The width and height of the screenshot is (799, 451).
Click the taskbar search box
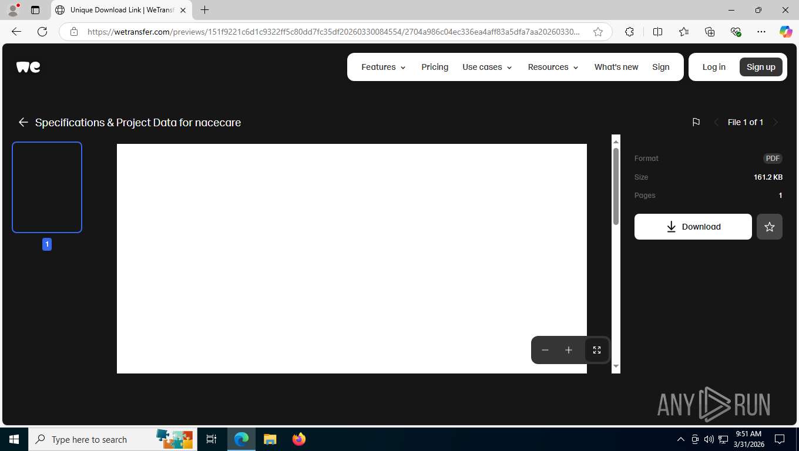[112, 439]
